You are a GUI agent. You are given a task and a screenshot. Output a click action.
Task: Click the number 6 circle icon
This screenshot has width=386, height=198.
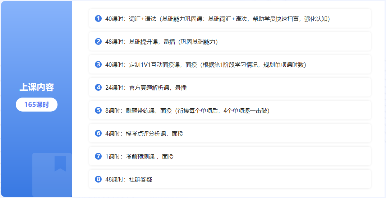coord(98,133)
